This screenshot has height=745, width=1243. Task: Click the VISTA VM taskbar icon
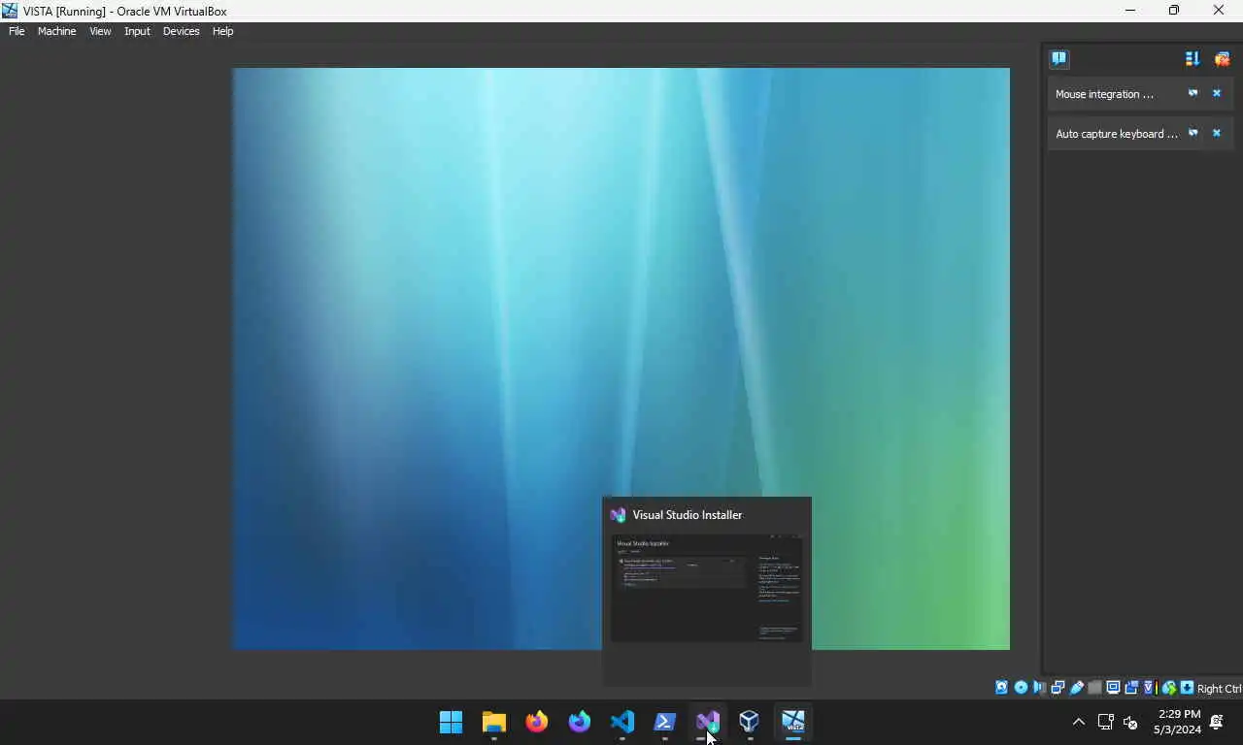[793, 722]
